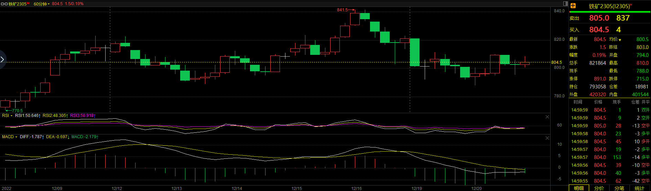Click the 外盘 value 420320
651x191 pixels.
[598, 95]
